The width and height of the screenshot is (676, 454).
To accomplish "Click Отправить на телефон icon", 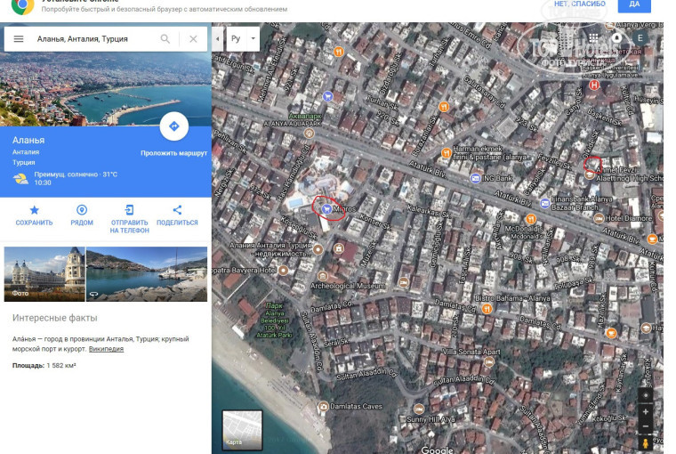I will [129, 210].
